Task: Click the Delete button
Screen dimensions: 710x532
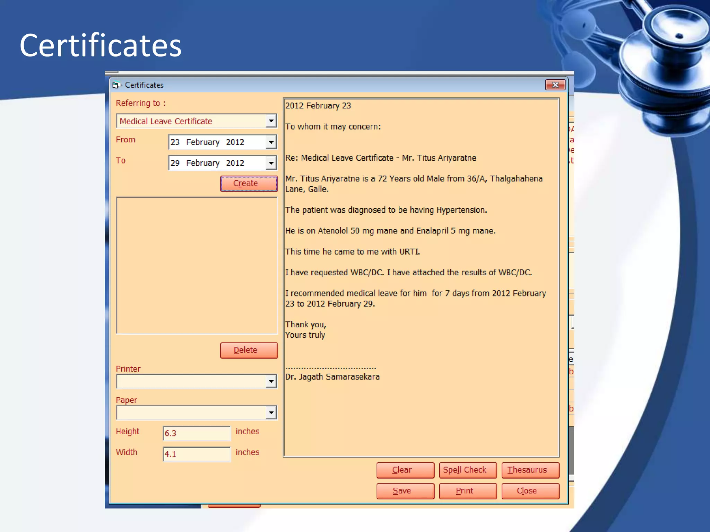Action: coord(249,350)
